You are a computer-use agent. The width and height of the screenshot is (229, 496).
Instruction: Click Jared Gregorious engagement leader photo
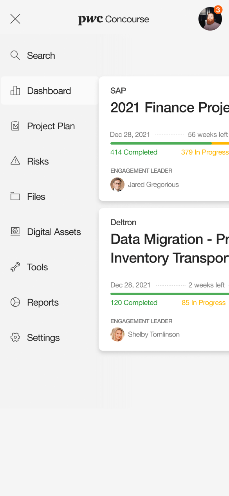[x=117, y=184]
